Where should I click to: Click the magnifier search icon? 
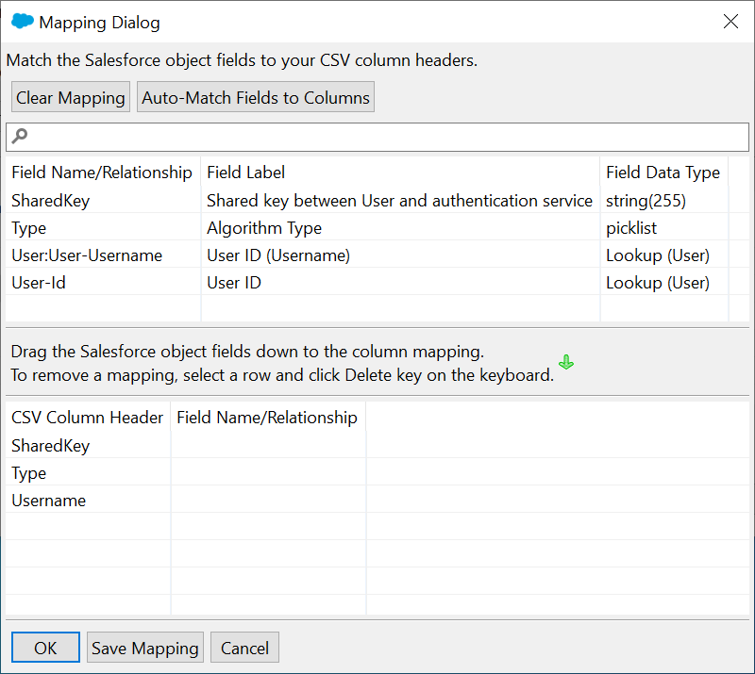pos(19,137)
